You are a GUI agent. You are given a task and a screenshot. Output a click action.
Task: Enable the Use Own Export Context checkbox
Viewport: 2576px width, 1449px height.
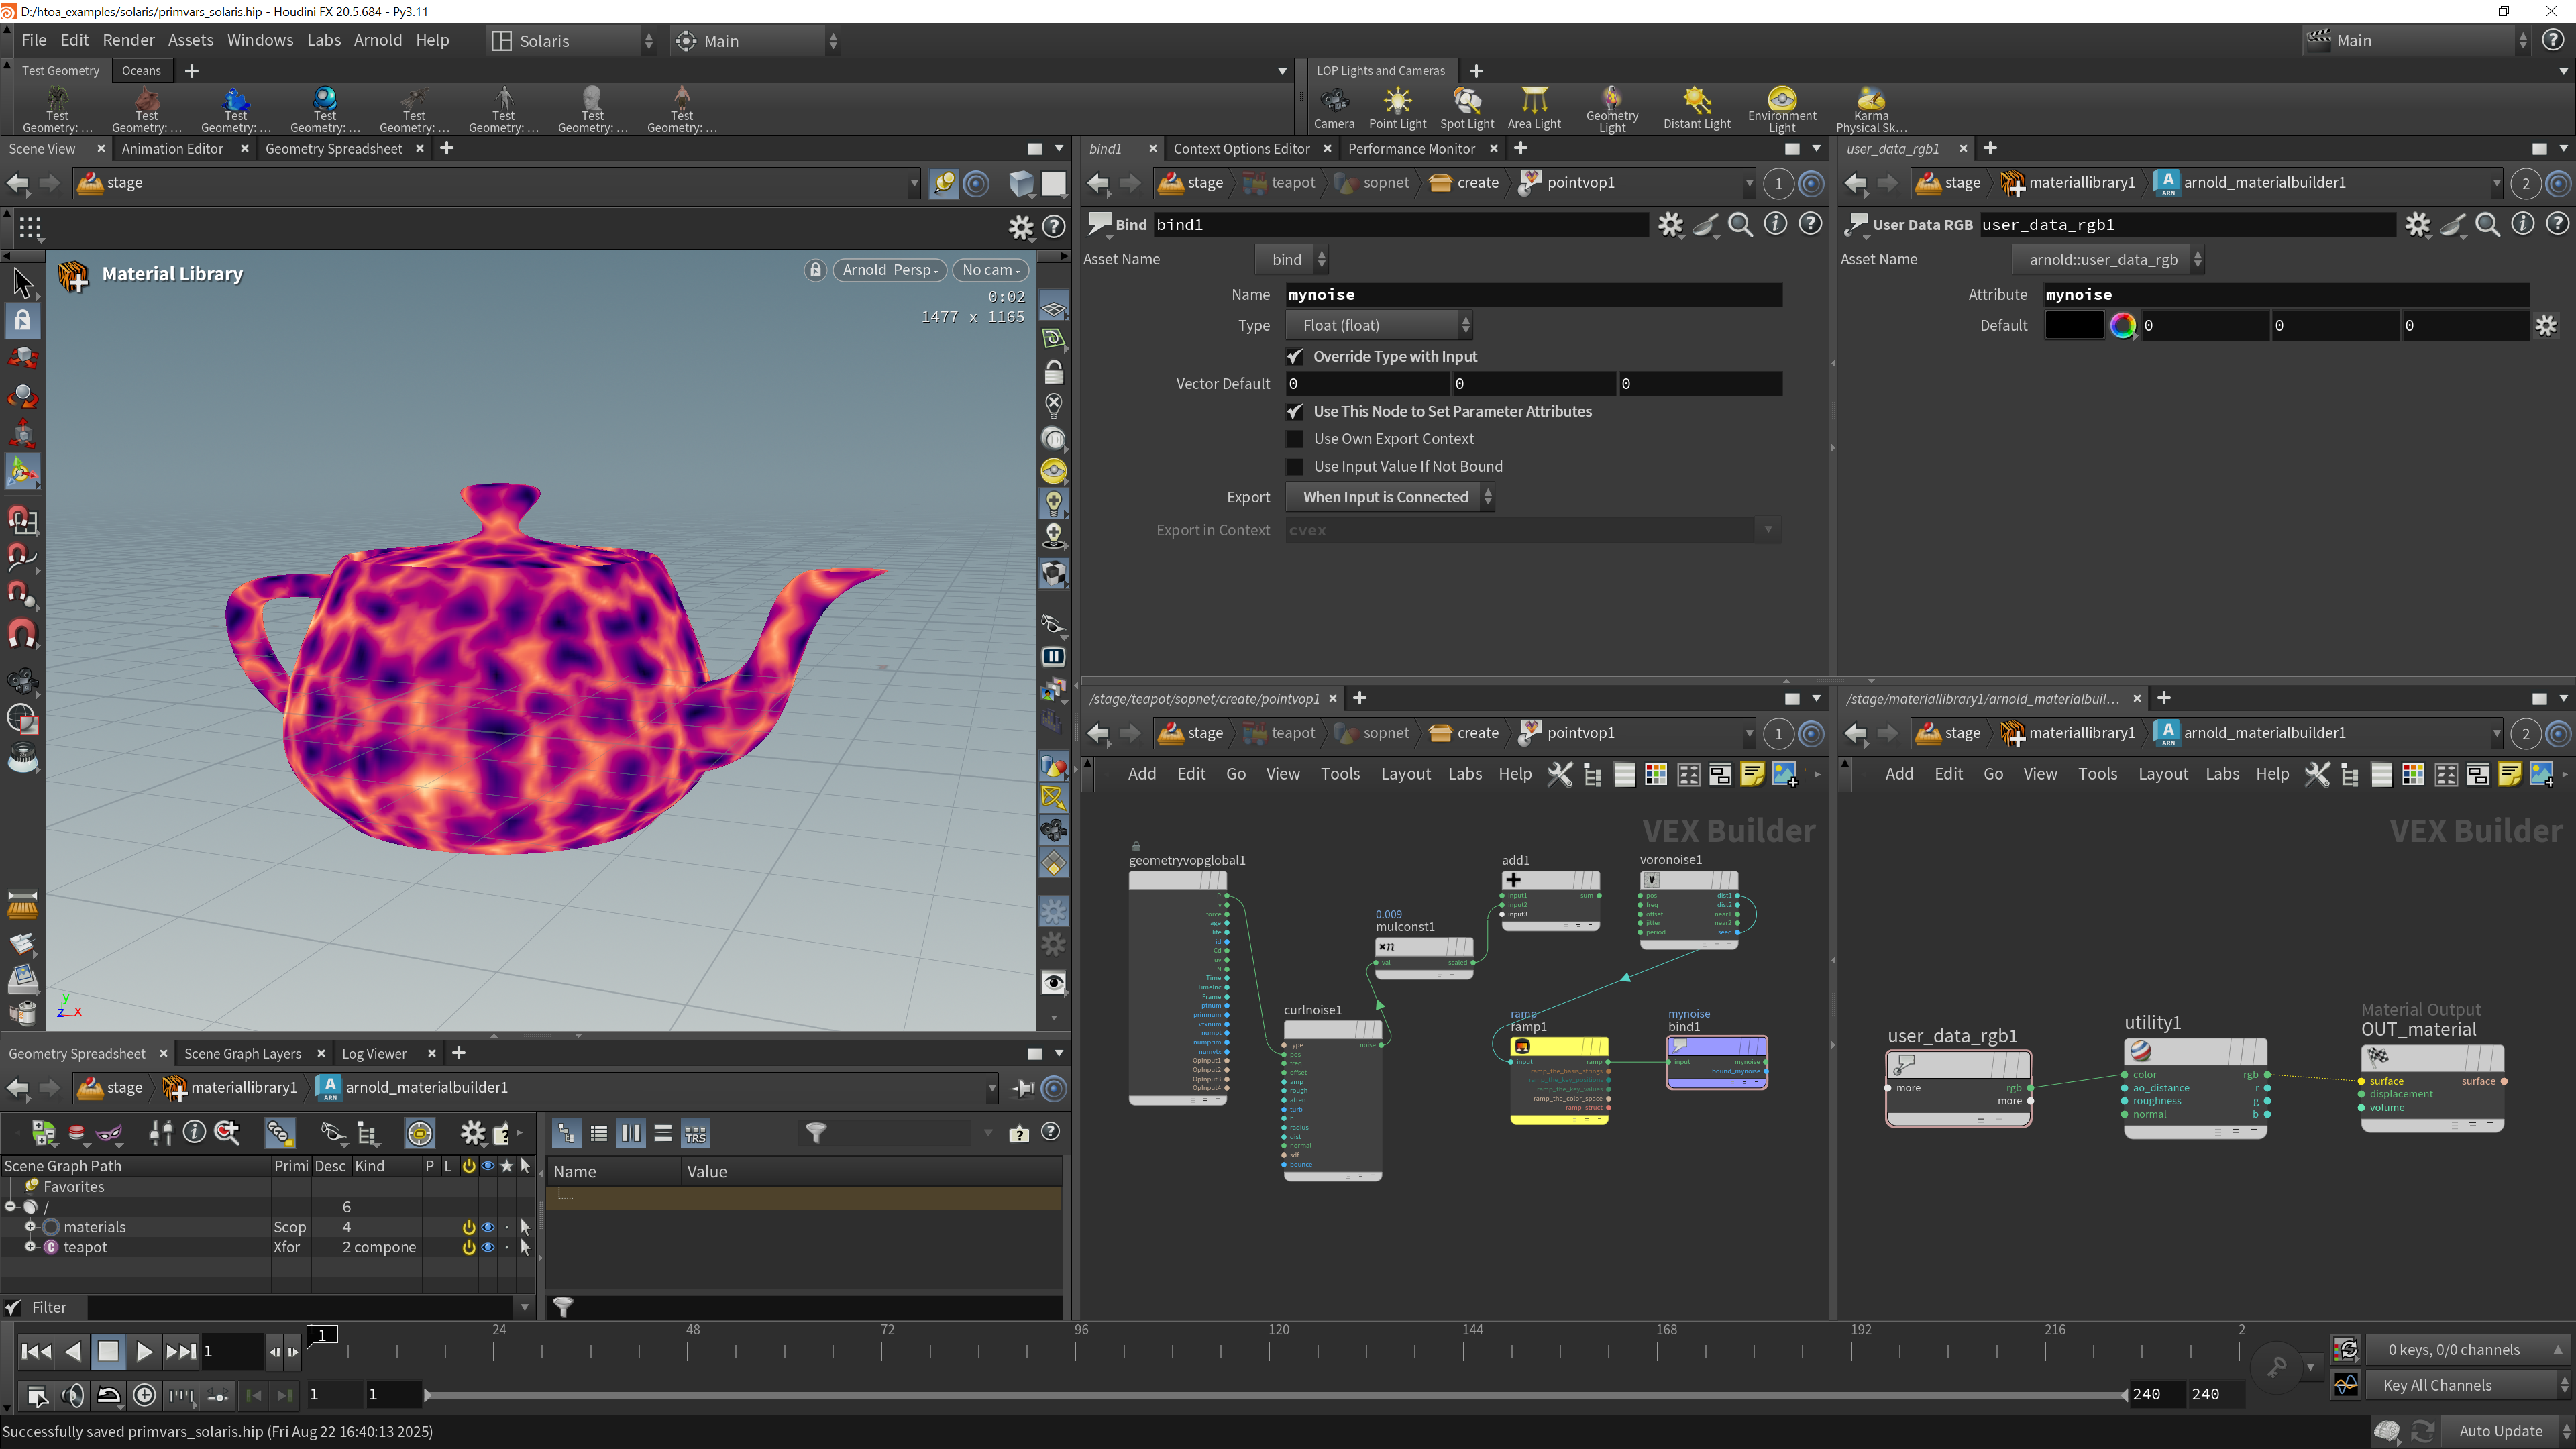tap(1295, 439)
